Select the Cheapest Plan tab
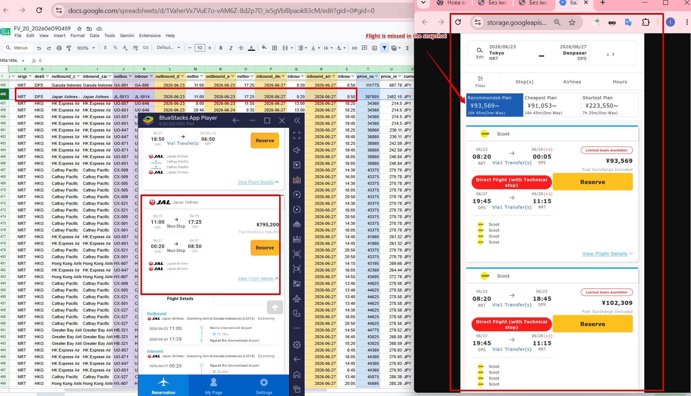Image resolution: width=691 pixels, height=396 pixels. coord(552,105)
